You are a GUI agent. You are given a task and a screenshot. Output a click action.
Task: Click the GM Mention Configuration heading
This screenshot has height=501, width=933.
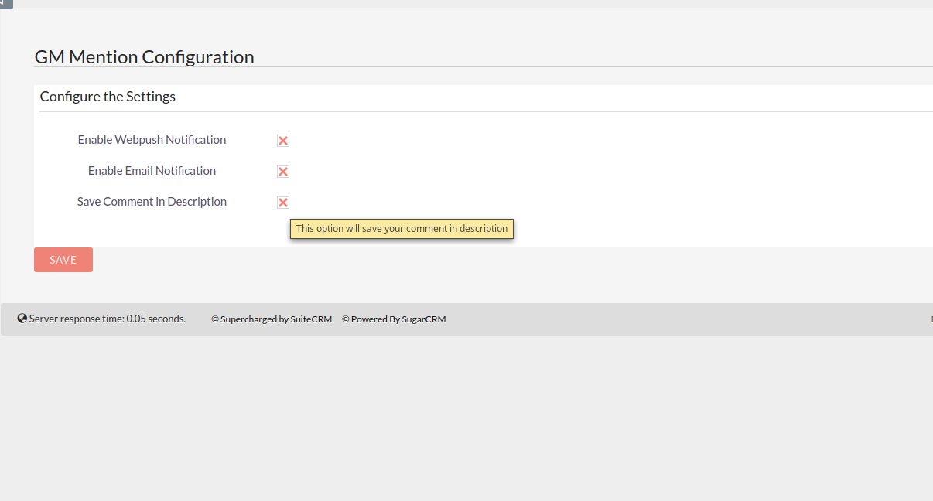145,57
